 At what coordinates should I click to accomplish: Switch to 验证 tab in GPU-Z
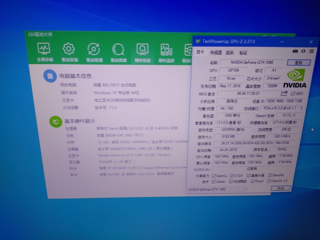(243, 53)
